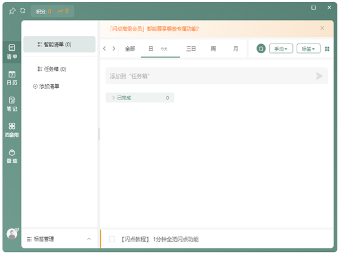339x253 pixels.
Task: Open the 清单 list view in sidebar
Action: 11,51
